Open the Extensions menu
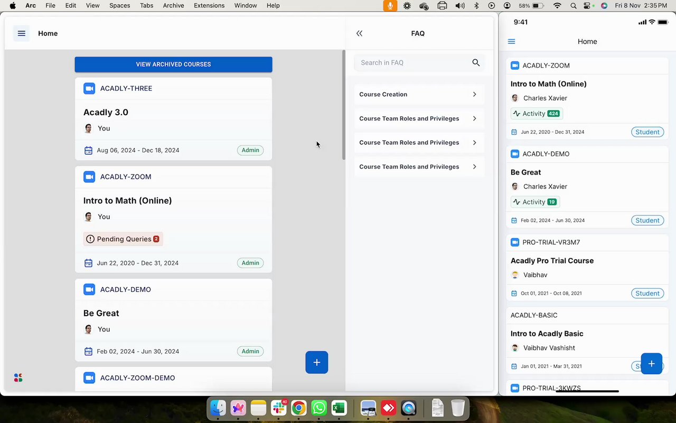This screenshot has height=423, width=676. (x=209, y=5)
